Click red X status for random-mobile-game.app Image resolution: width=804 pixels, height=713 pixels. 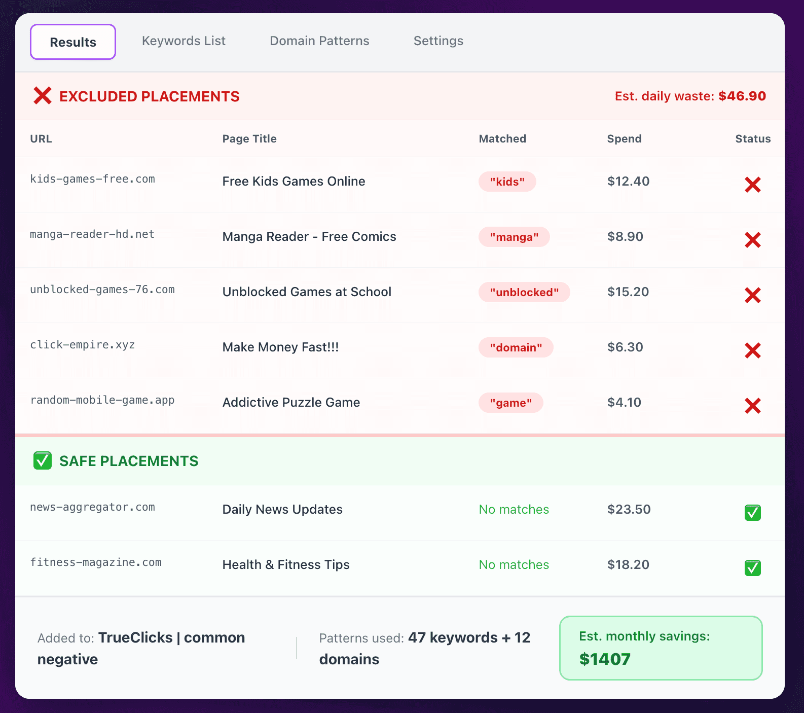tap(752, 406)
